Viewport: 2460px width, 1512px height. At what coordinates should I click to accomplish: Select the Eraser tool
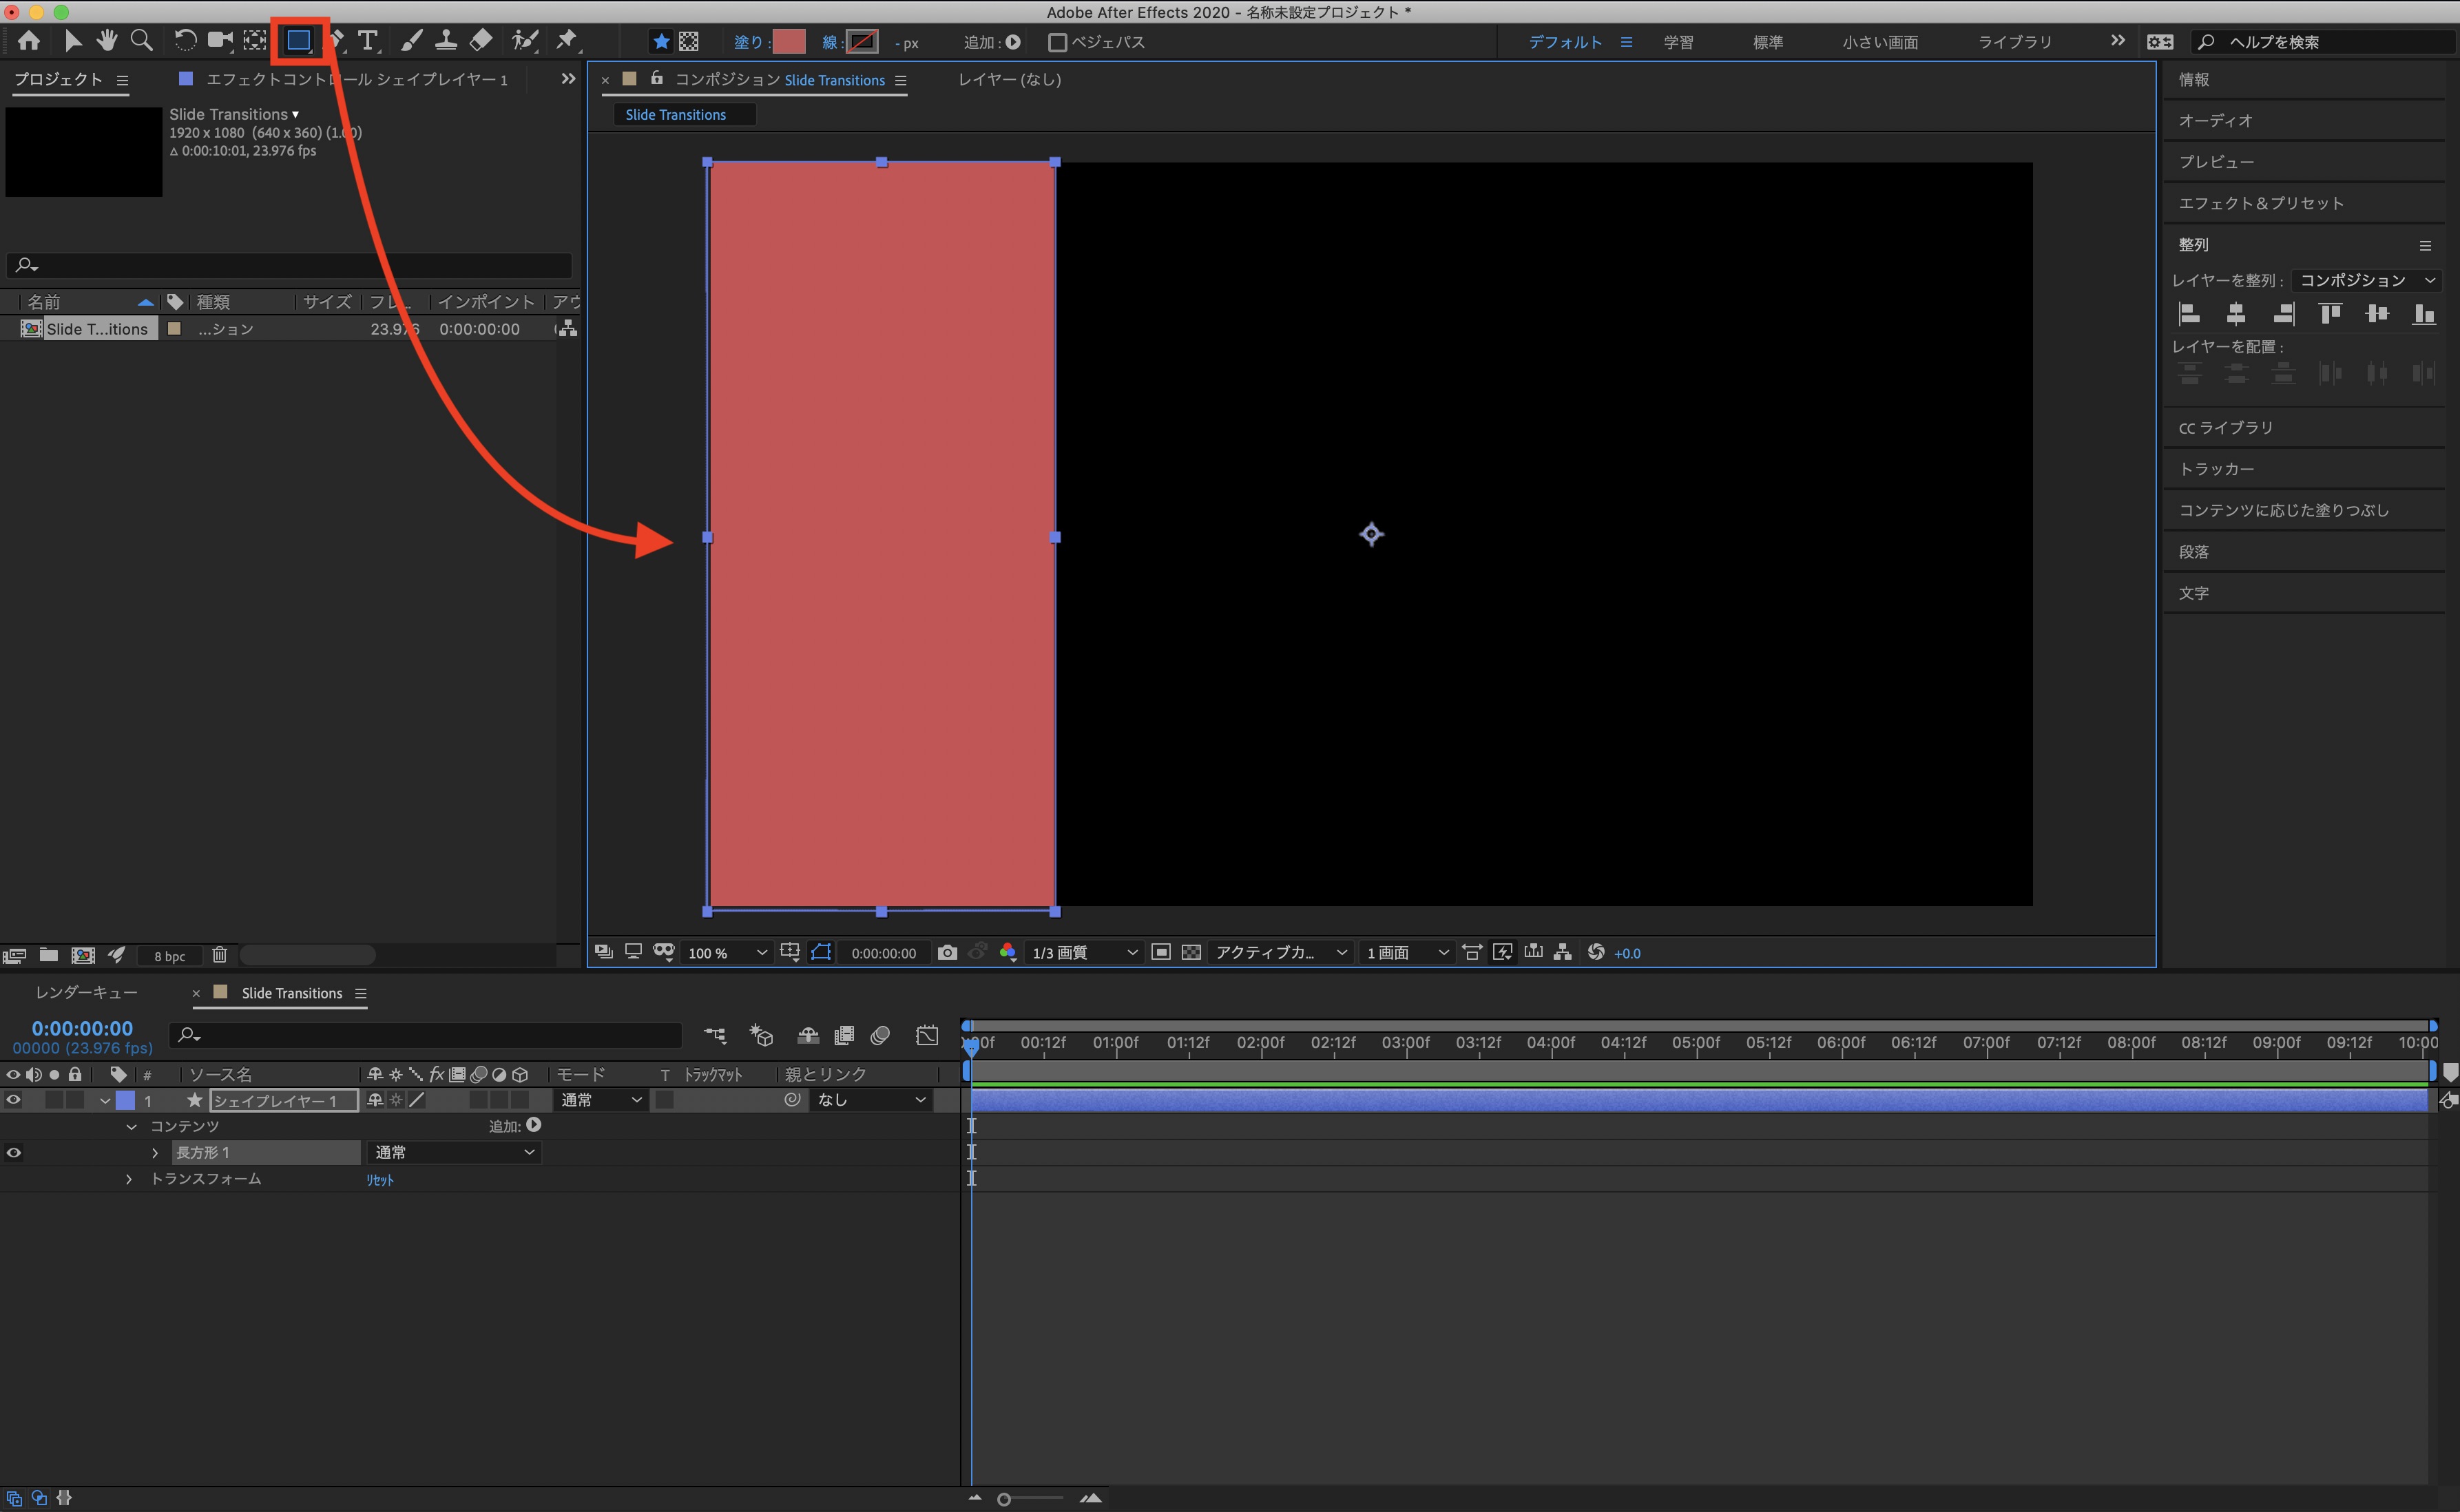pyautogui.click(x=481, y=41)
